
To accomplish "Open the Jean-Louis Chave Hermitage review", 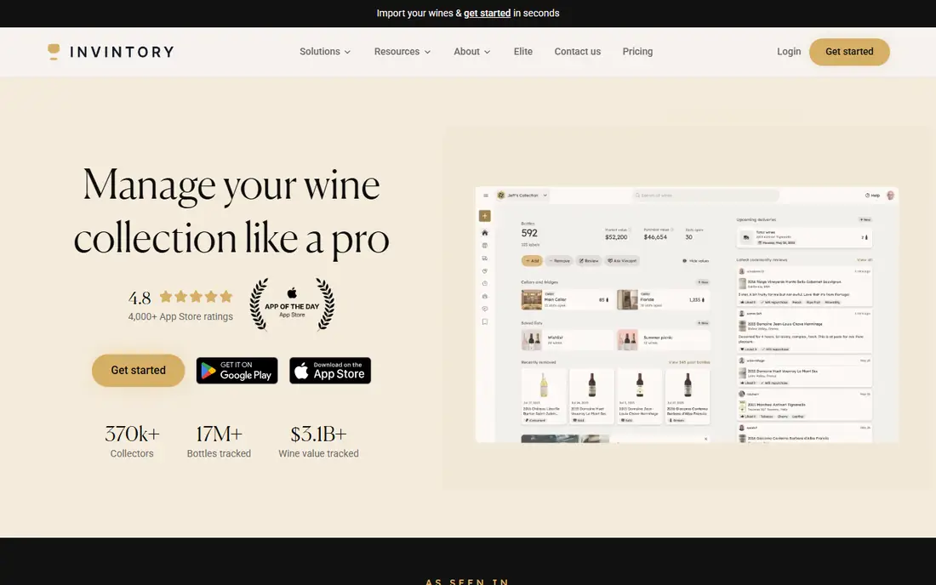I will pyautogui.click(x=804, y=330).
